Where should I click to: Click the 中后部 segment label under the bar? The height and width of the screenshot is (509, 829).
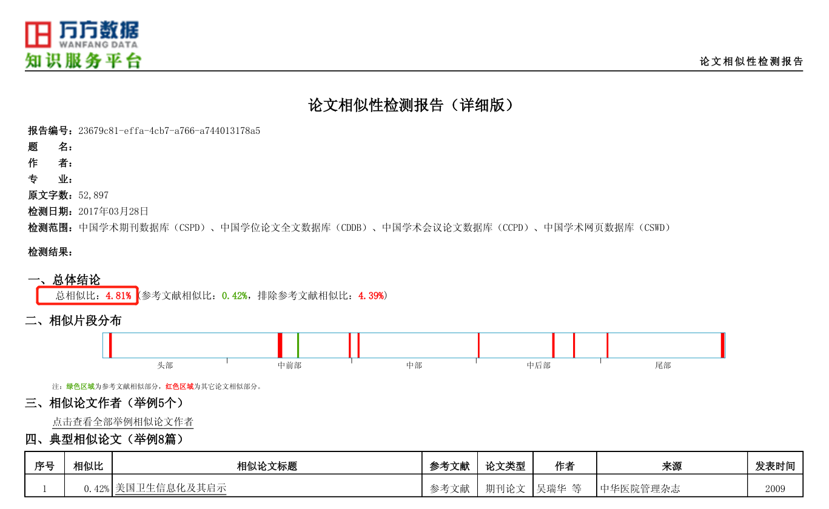(539, 365)
